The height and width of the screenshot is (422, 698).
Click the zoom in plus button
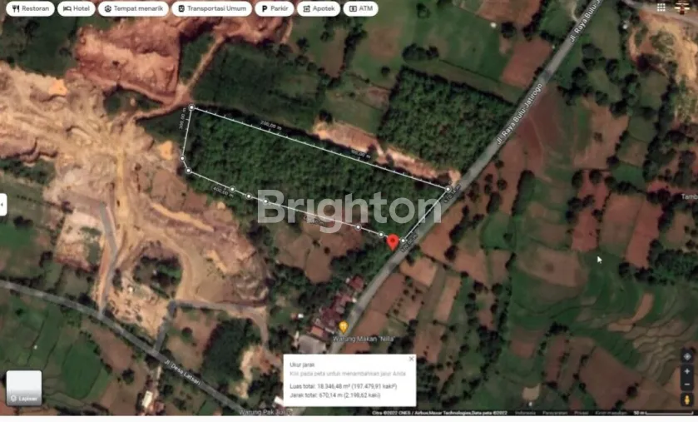click(687, 371)
